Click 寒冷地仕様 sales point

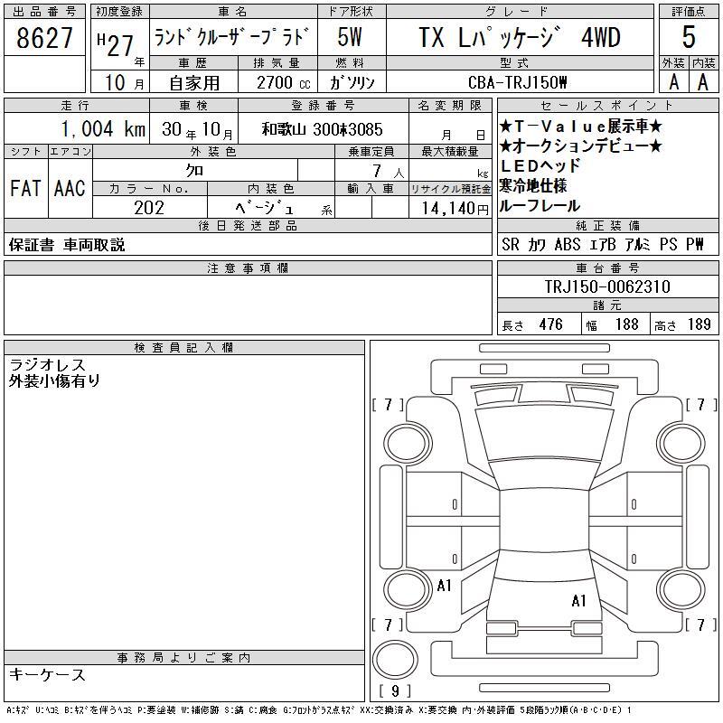[x=533, y=186]
